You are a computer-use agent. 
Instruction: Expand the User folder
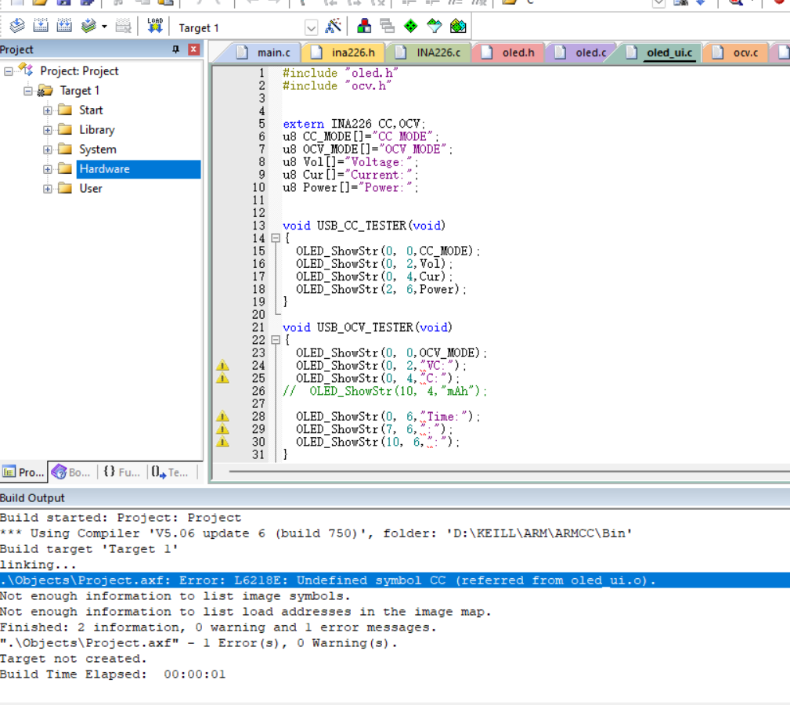click(x=47, y=190)
